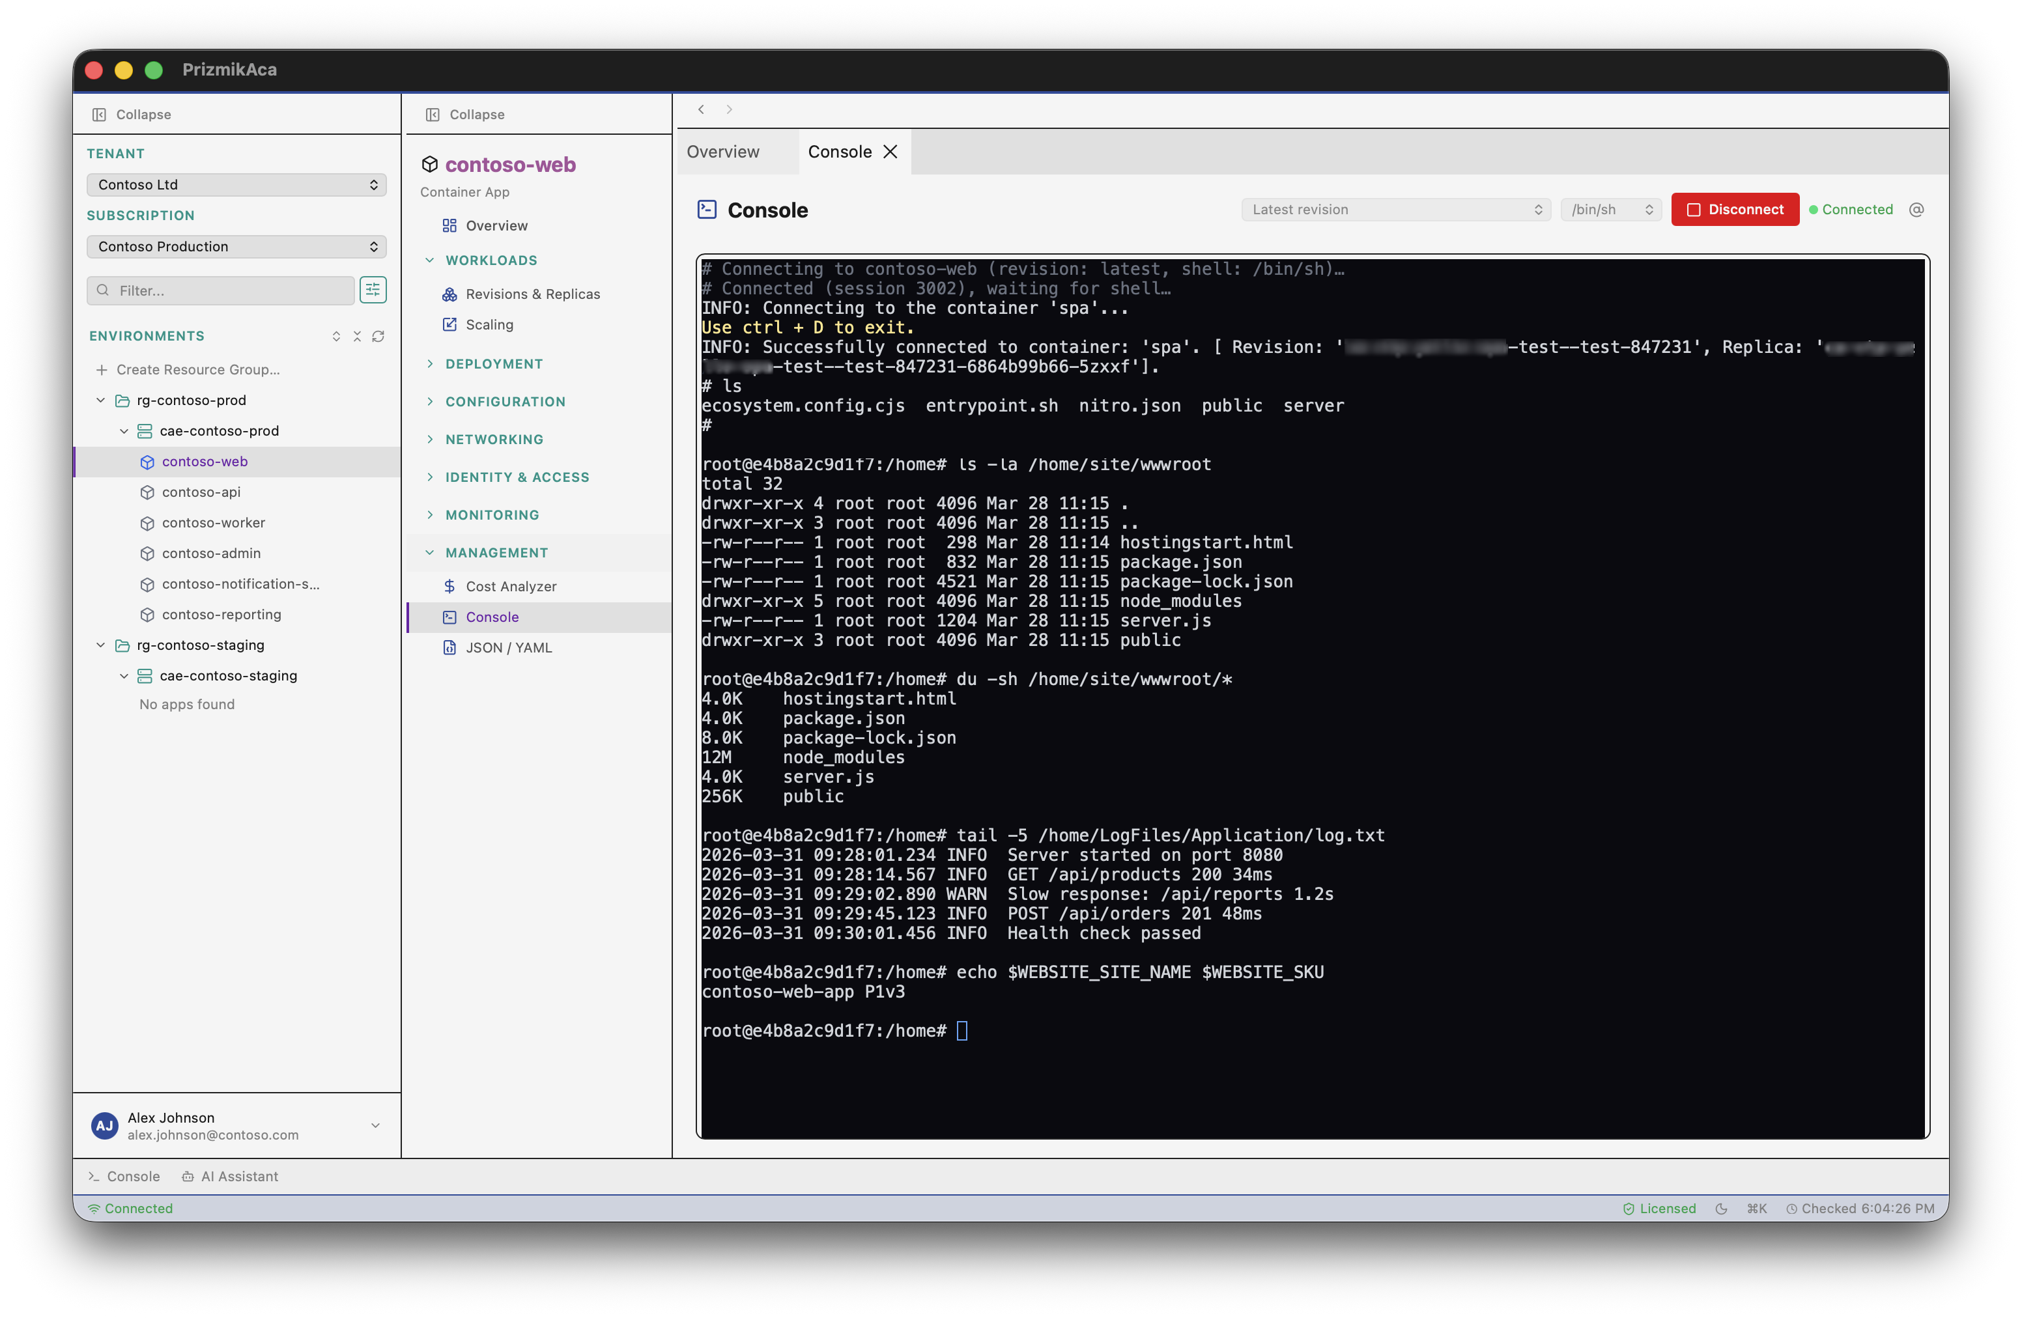Open the Console panel from the bottom bar
Screen dimensions: 2022x1318
124,1176
